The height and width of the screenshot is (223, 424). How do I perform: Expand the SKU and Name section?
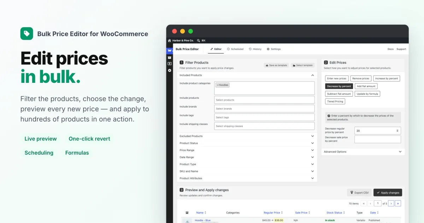coord(247,171)
